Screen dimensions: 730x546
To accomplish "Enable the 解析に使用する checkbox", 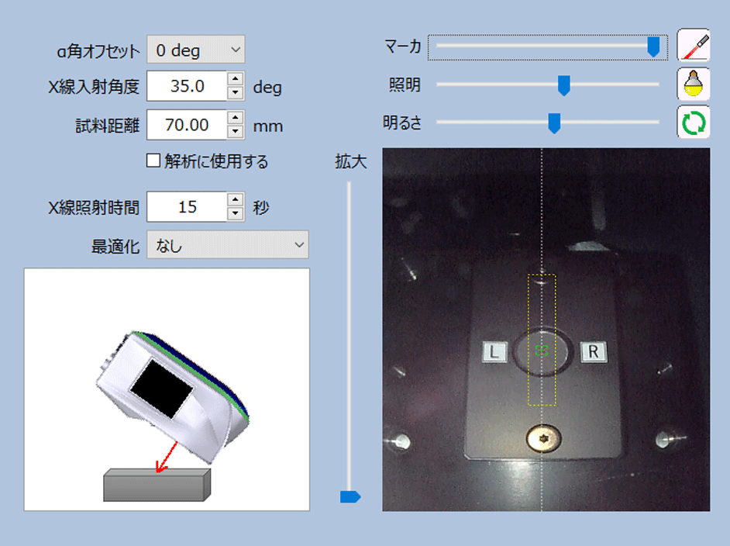I will tap(153, 161).
